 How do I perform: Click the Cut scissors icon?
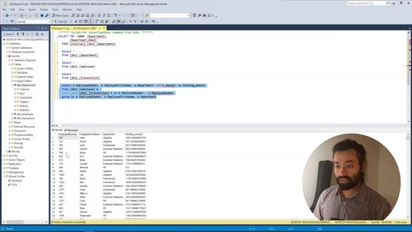point(99,15)
